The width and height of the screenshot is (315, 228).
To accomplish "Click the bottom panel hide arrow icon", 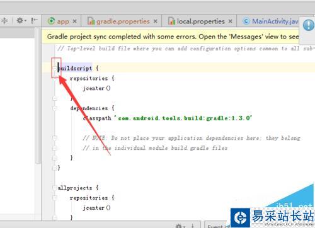I will click(x=193, y=226).
